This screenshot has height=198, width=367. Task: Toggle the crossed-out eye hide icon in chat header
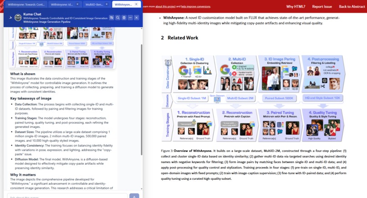pos(112,18)
